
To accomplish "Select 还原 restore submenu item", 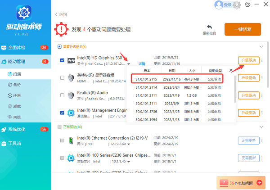I will tap(26, 95).
